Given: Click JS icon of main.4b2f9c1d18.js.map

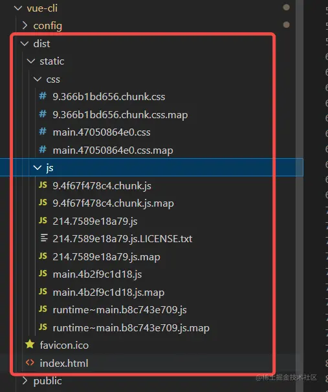Looking at the screenshot, I should click(43, 291).
